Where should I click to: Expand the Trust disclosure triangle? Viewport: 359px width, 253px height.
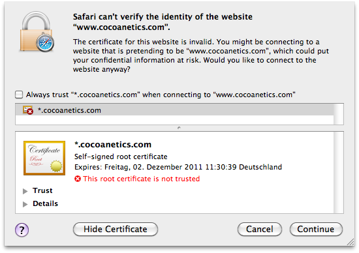[x=25, y=191]
